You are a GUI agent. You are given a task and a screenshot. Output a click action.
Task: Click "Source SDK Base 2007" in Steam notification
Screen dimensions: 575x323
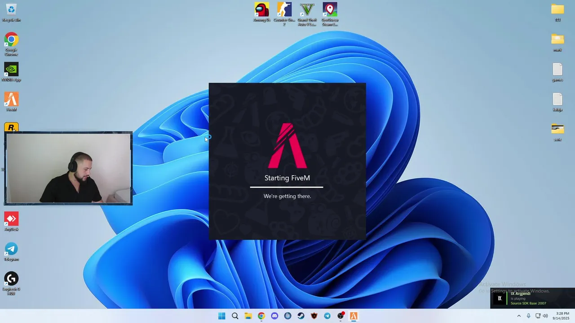[528, 303]
